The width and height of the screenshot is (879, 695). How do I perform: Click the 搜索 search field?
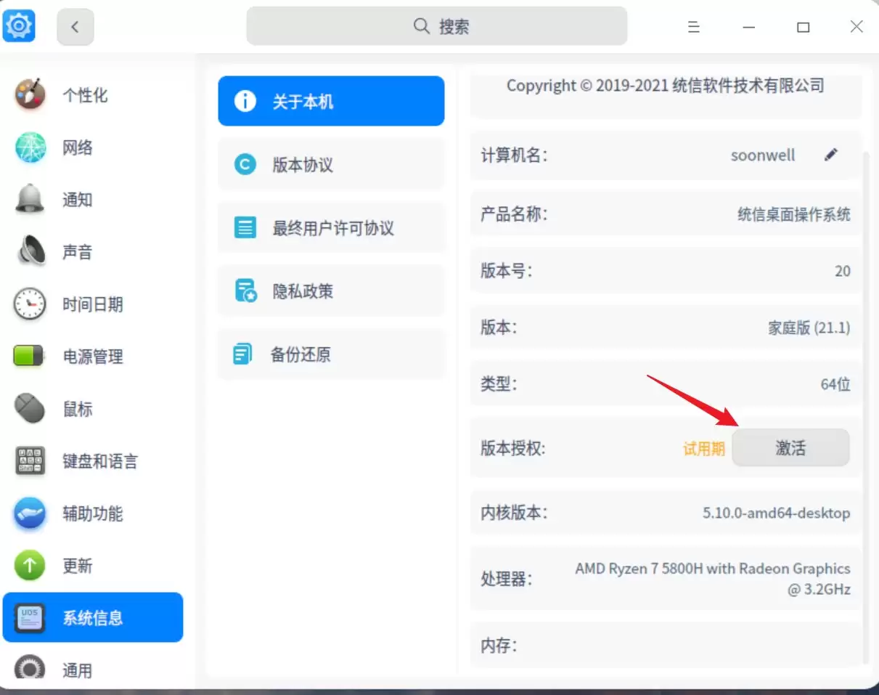click(x=436, y=25)
